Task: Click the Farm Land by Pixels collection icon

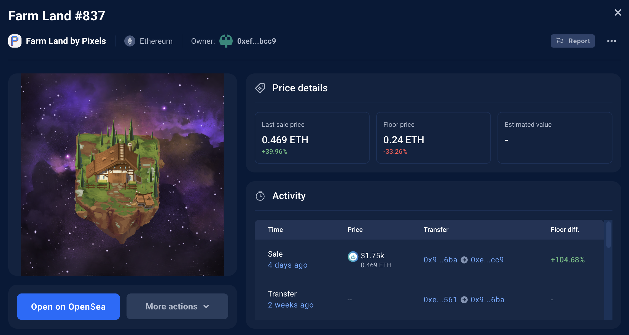Action: point(15,41)
